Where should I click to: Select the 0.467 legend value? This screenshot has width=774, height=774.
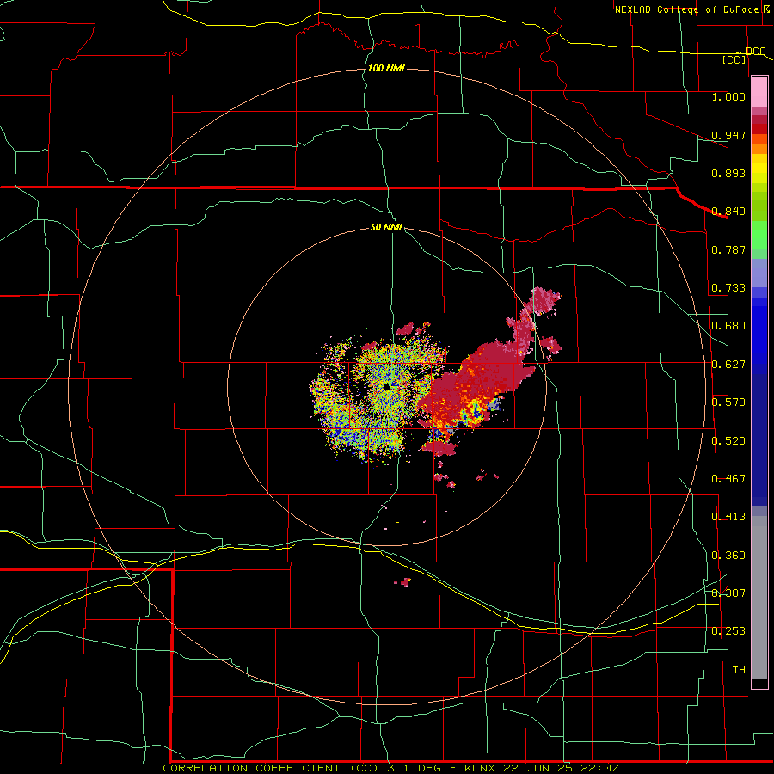pyautogui.click(x=728, y=479)
